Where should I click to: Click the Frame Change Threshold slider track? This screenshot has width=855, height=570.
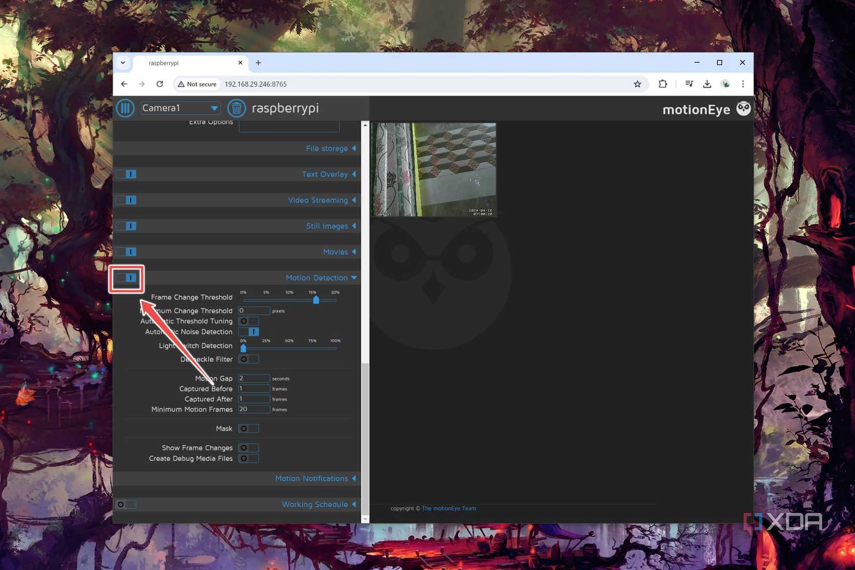[290, 300]
